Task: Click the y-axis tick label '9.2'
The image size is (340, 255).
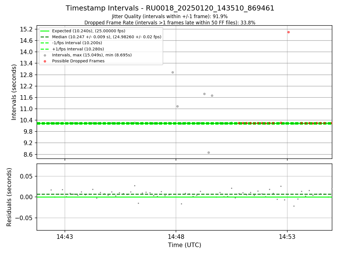Action: pos(28,143)
